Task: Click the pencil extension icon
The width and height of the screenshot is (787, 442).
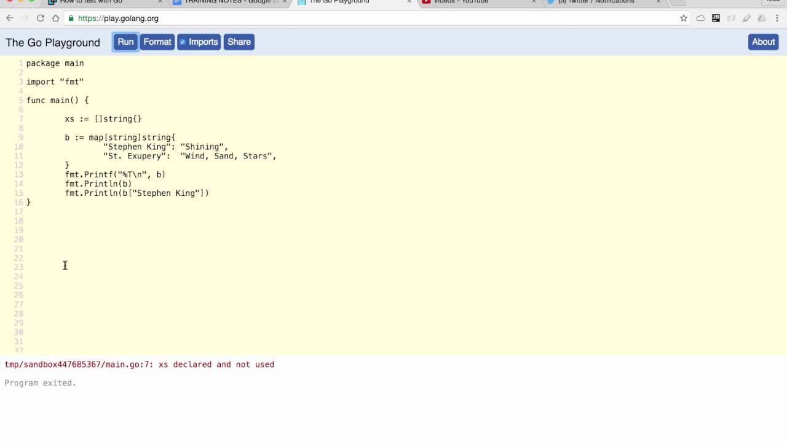Action: click(x=746, y=18)
